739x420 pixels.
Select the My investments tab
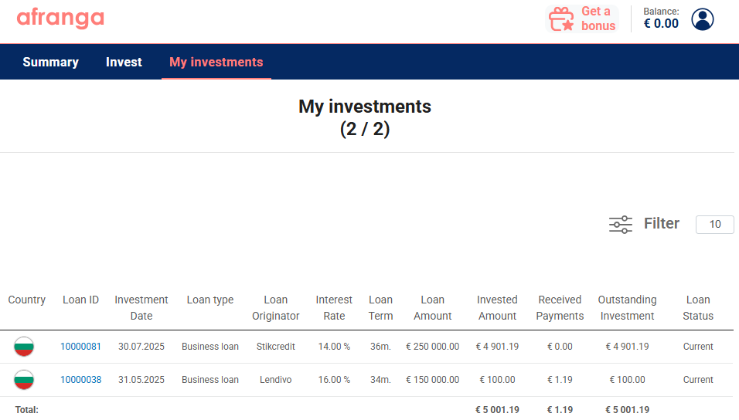point(216,63)
